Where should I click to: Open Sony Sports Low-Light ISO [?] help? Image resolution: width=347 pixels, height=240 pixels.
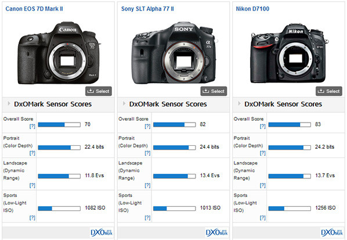click(x=147, y=217)
